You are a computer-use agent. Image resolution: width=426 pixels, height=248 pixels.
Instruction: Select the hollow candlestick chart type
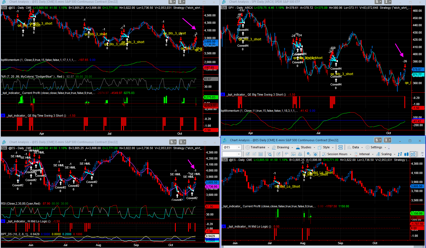pyautogui.click(x=413, y=154)
